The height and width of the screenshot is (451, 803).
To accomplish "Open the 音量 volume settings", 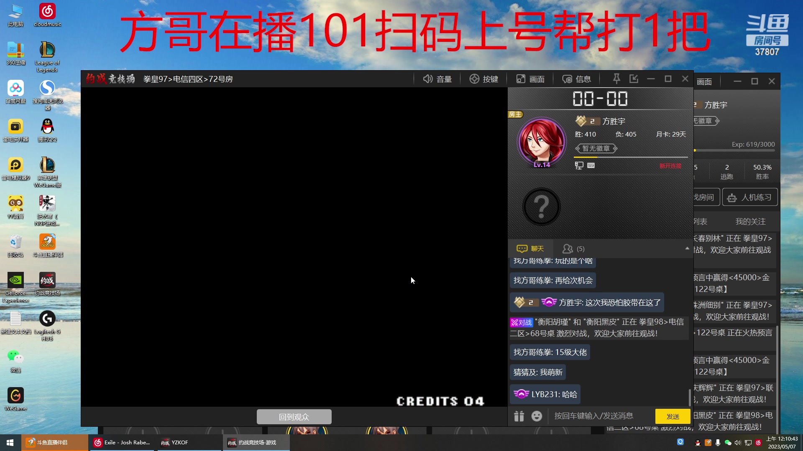I will 437,79.
